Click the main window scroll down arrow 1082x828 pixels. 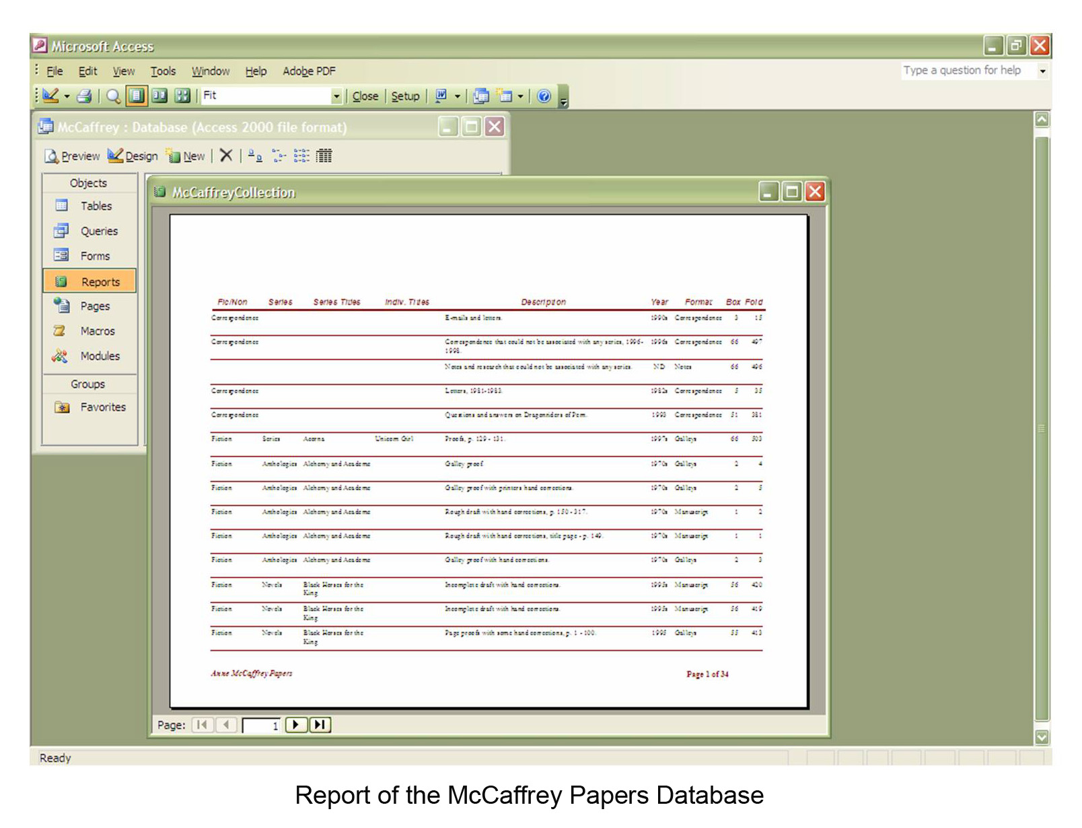[1042, 737]
